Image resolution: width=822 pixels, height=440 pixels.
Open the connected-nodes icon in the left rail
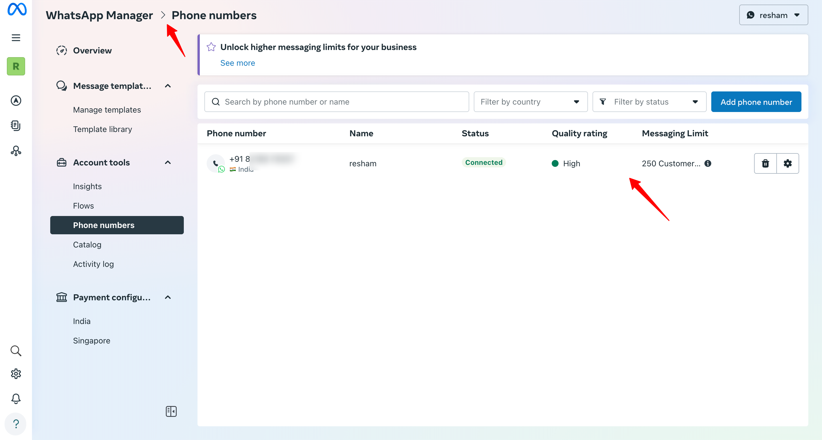[16, 151]
